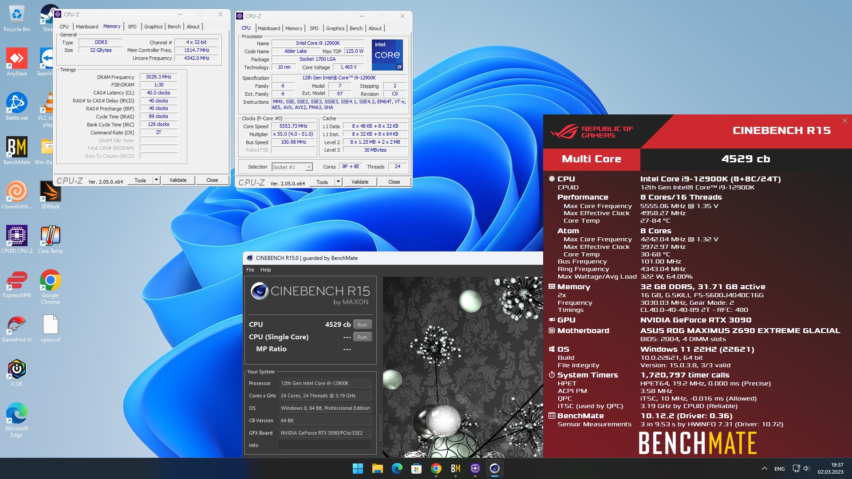This screenshot has height=479, width=852.
Task: Click the Cinebench R15 by MAXON logo
Action: click(x=310, y=294)
